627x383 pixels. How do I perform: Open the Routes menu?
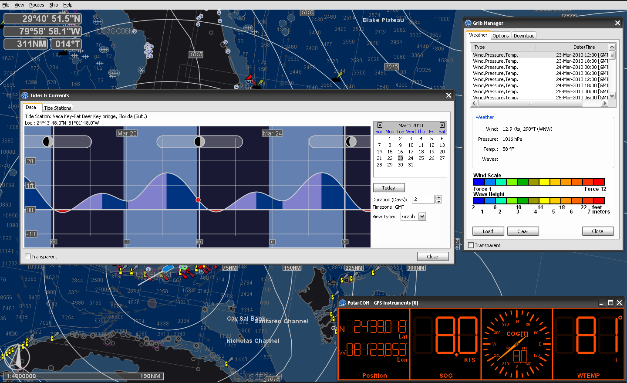tap(37, 5)
